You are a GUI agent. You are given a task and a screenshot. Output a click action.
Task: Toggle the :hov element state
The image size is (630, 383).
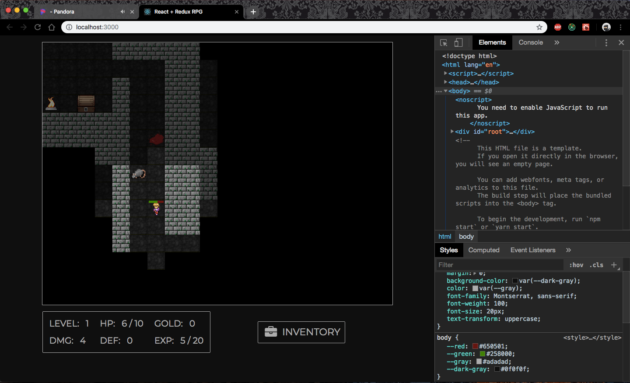pyautogui.click(x=576, y=265)
